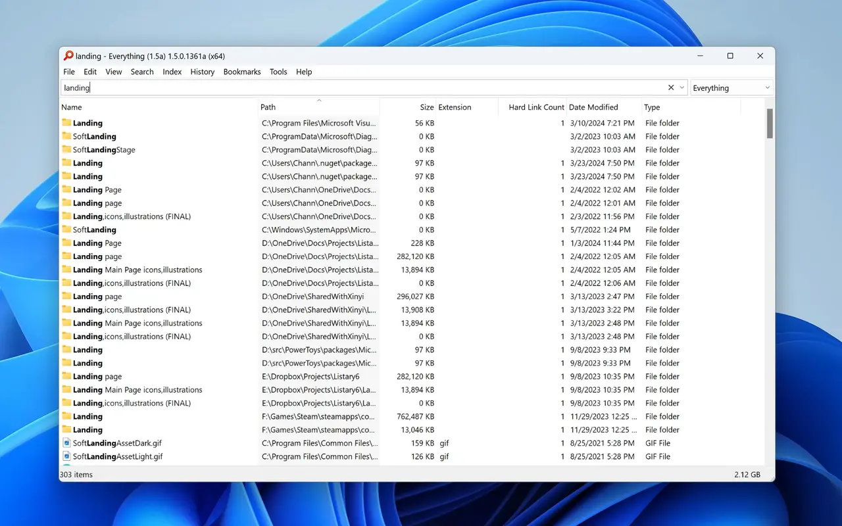Viewport: 842px width, 526px height.
Task: Click the Everything magnifier icon in title bar
Action: 68,56
